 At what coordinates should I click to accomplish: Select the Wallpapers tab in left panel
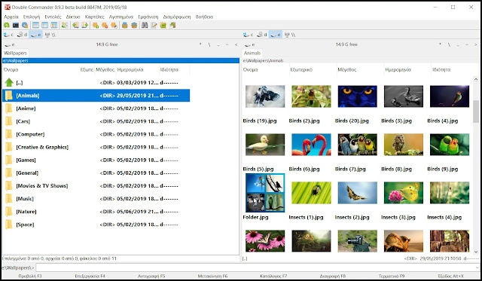(x=15, y=53)
